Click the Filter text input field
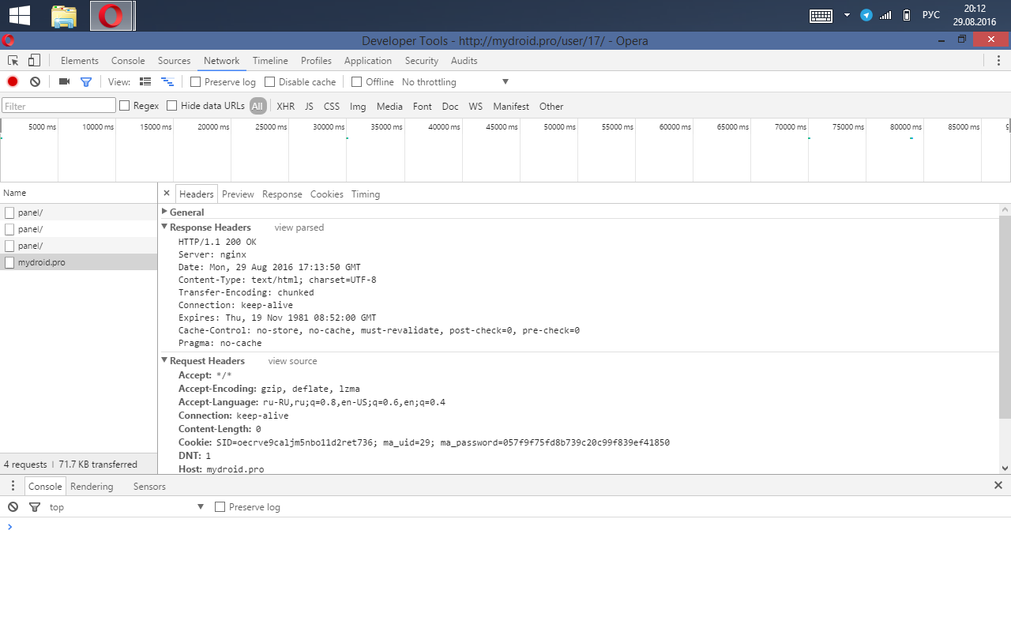Image resolution: width=1011 pixels, height=632 pixels. [x=59, y=106]
